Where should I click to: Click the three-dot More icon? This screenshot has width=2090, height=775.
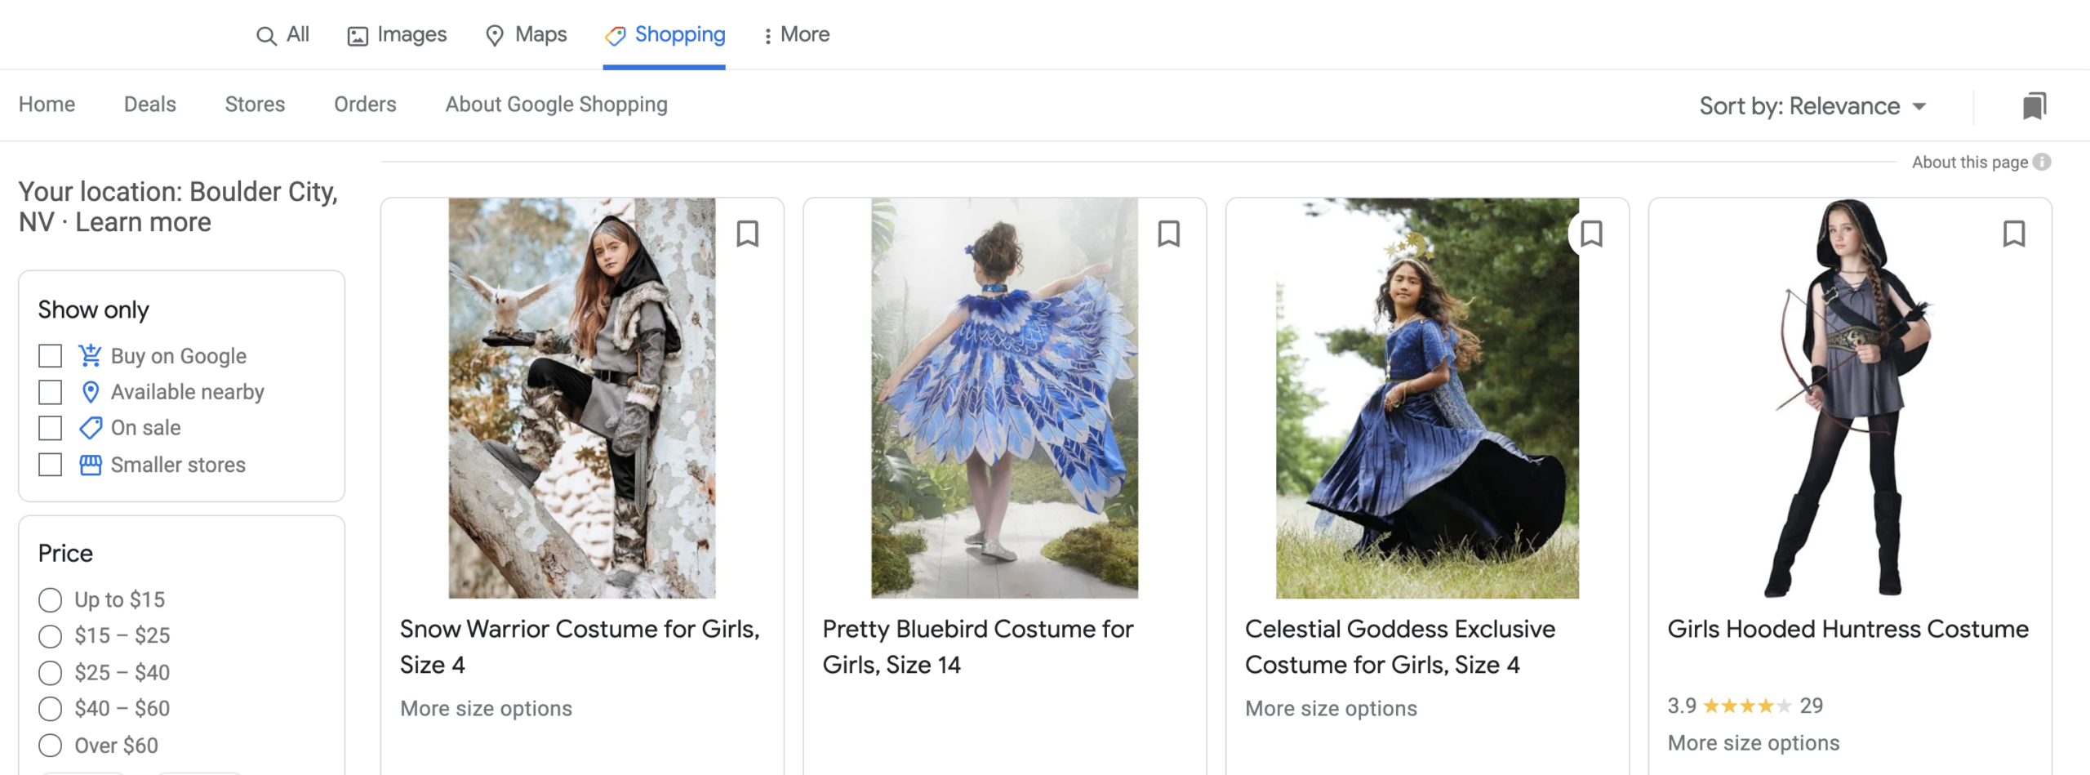767,36
